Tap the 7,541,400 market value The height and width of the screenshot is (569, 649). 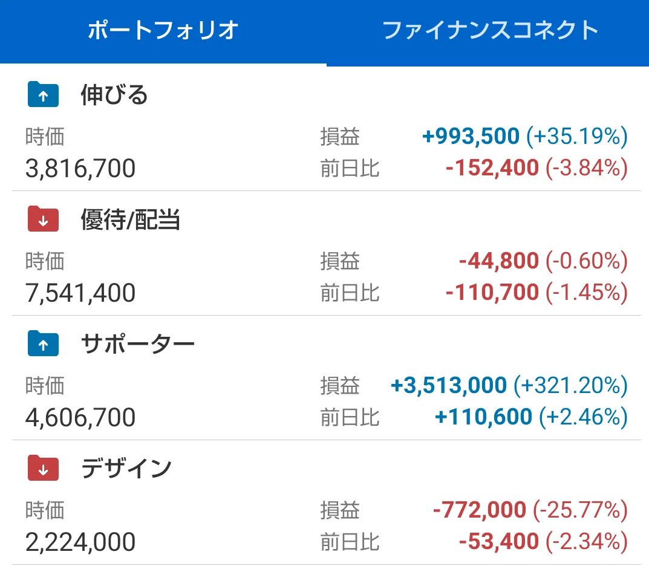pyautogui.click(x=80, y=293)
